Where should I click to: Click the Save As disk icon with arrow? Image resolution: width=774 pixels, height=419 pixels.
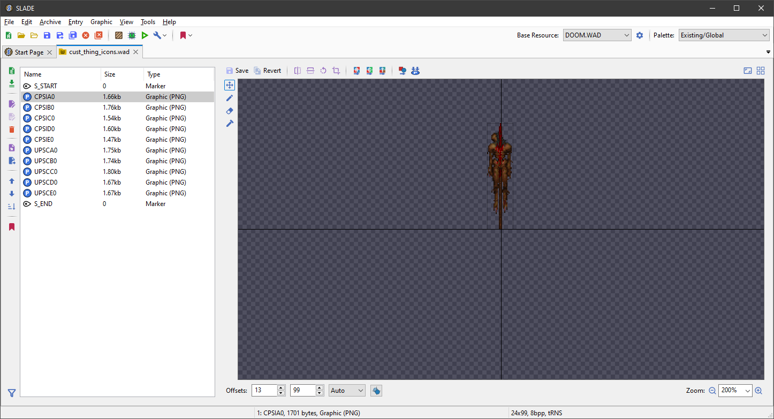60,35
